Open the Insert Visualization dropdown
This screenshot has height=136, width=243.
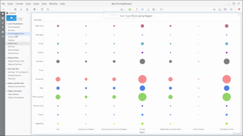point(122,9)
